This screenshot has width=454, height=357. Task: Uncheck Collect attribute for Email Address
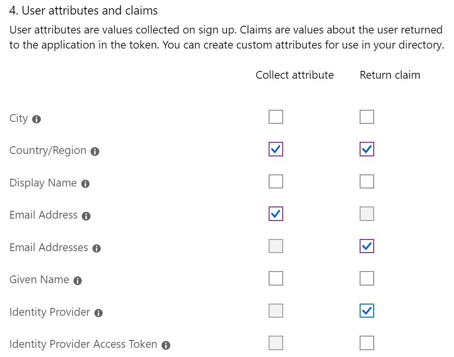275,214
